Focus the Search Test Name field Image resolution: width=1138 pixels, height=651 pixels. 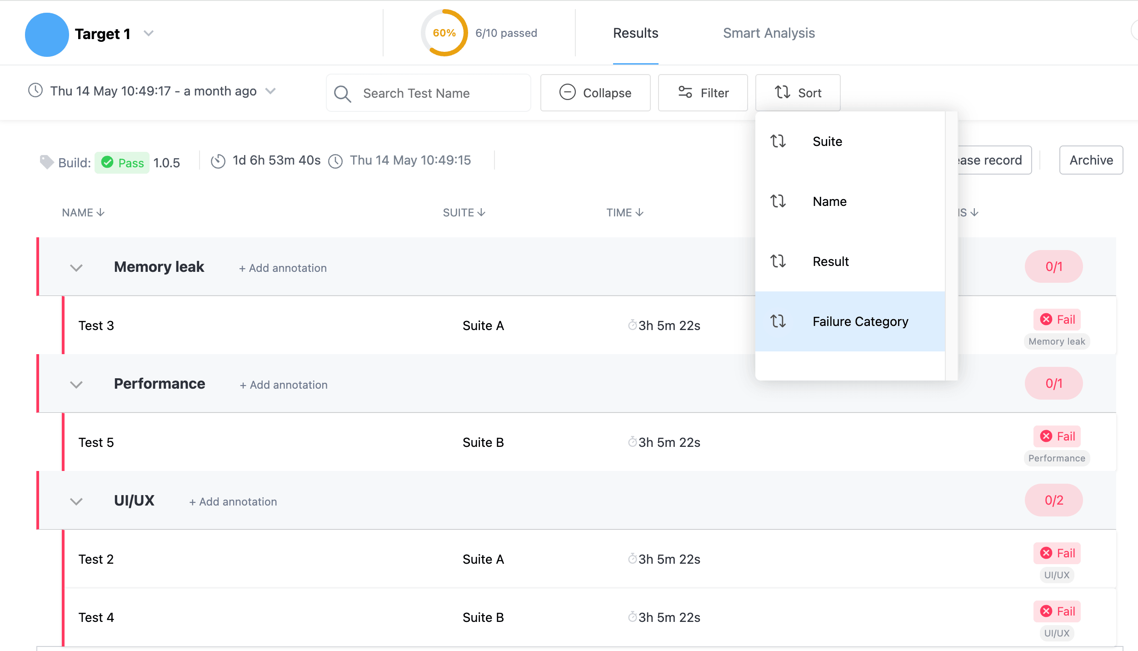(429, 93)
